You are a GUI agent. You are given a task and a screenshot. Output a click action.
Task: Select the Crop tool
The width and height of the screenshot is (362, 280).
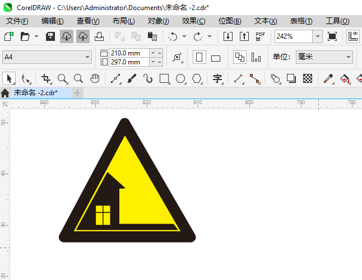46,78
